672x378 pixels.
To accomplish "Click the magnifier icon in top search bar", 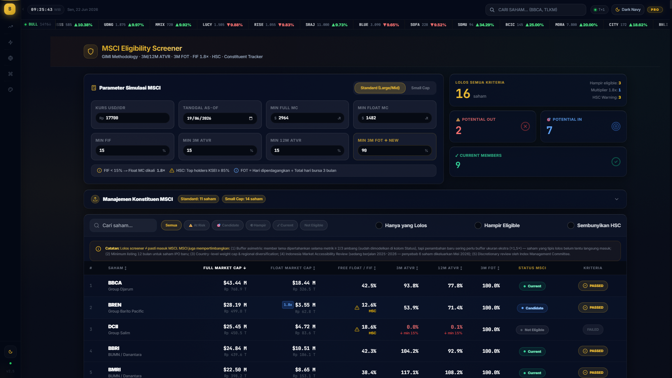I will coord(492,10).
